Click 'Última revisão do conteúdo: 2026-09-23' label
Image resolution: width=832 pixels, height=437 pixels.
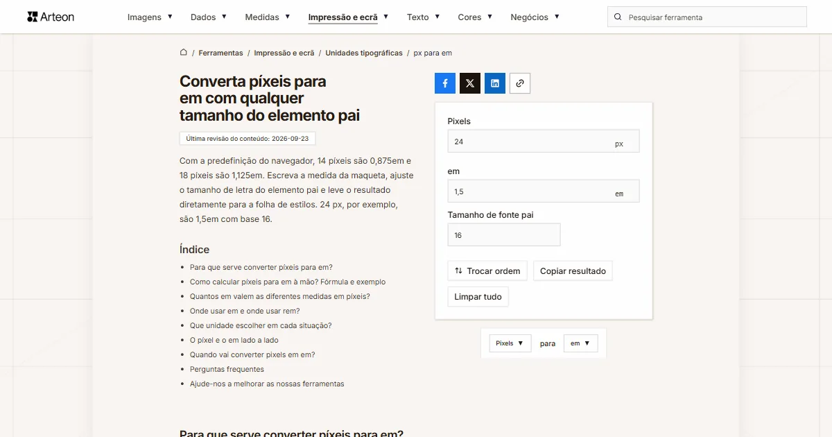248,138
